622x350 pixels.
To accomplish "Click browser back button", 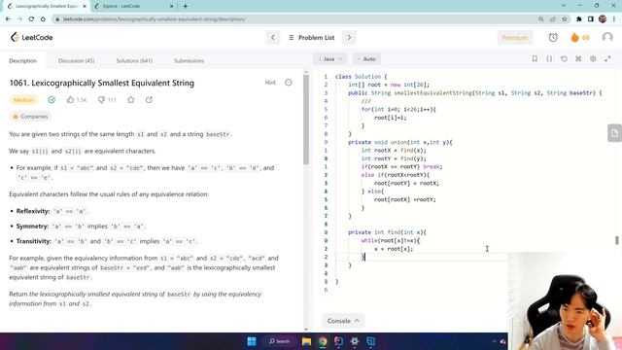I will 8,18.
